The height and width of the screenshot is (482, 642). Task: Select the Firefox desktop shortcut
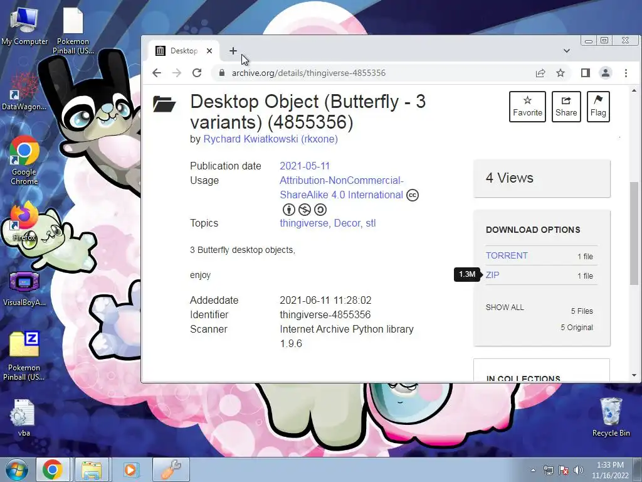[x=24, y=222]
